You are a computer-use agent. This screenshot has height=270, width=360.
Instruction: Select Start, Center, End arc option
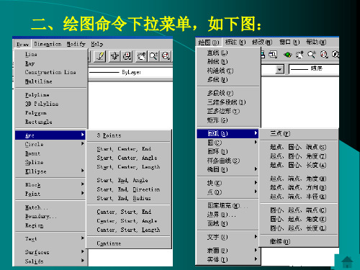[x=129, y=149]
